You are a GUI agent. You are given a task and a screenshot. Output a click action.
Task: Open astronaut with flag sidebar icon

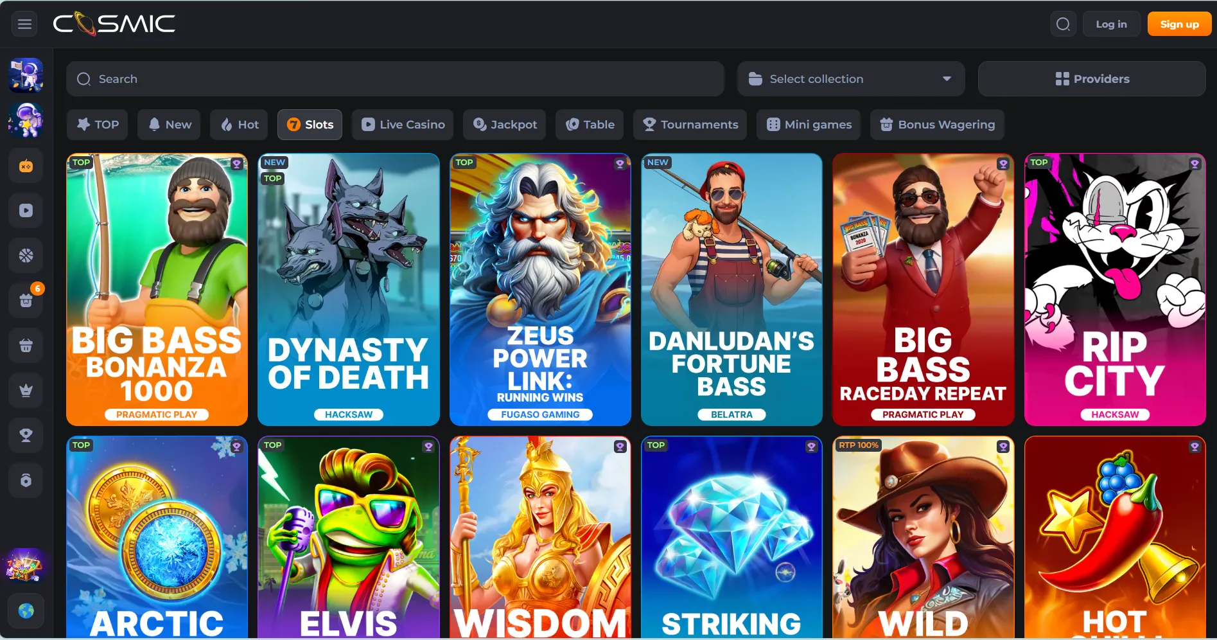click(x=26, y=75)
